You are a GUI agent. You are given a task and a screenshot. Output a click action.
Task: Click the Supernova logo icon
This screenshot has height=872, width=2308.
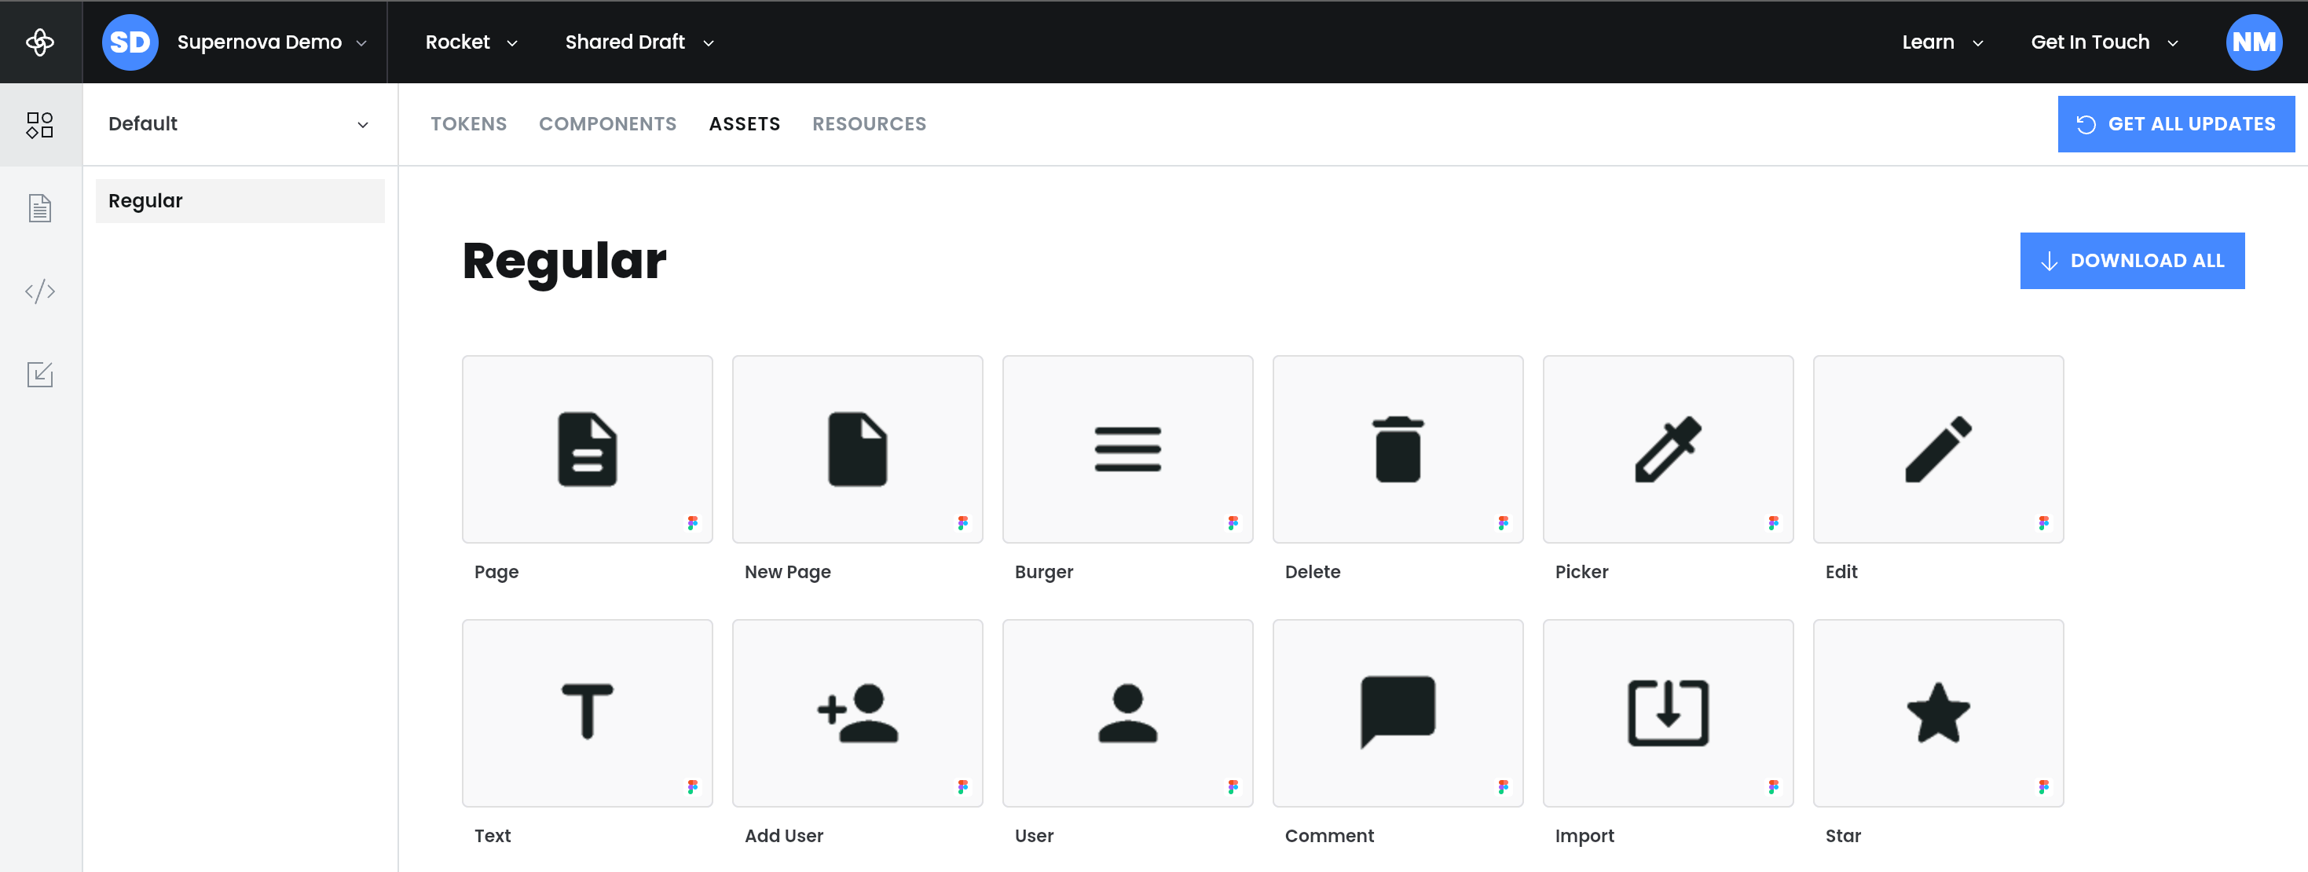pyautogui.click(x=40, y=42)
